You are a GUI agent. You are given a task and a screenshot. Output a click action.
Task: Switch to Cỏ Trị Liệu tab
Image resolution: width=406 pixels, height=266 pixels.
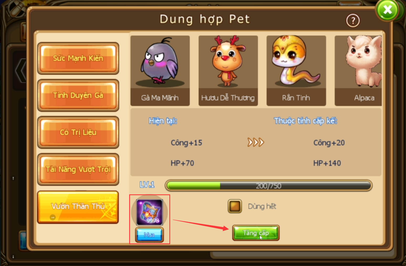tap(78, 132)
